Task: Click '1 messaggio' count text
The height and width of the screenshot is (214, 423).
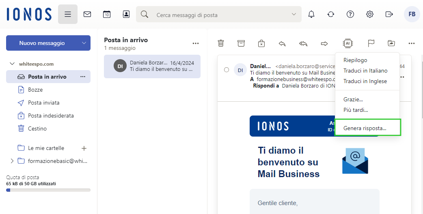Action: point(120,48)
